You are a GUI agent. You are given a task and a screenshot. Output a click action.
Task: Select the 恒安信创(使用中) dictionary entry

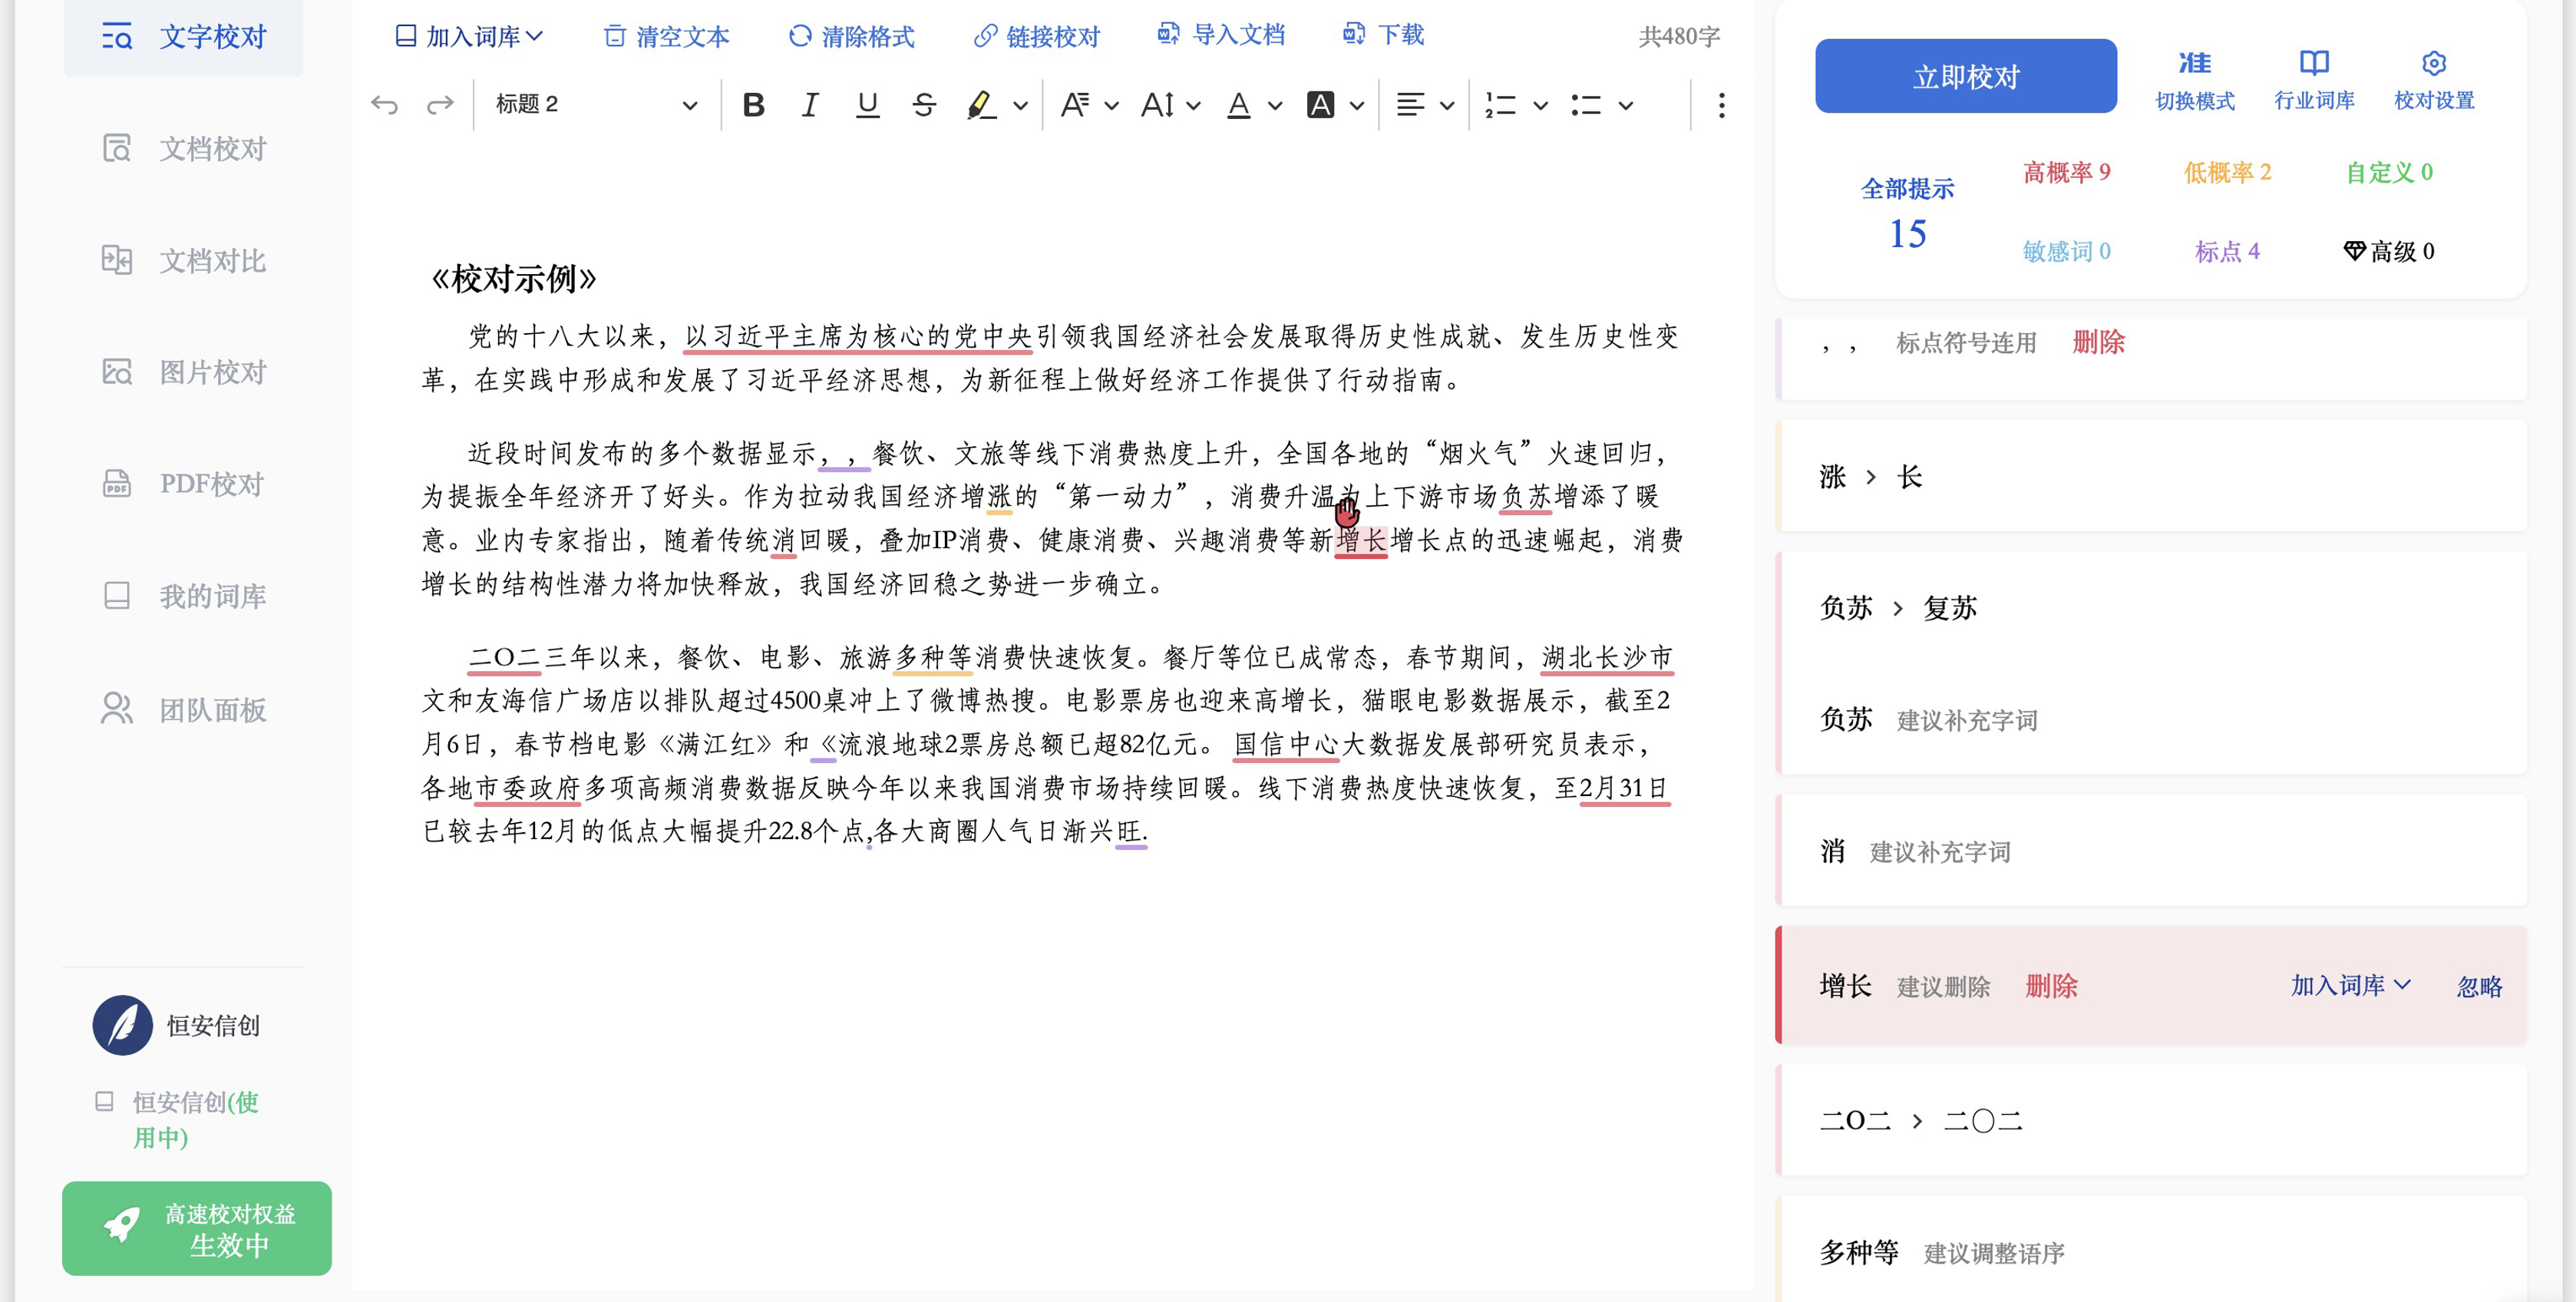[x=178, y=1120]
